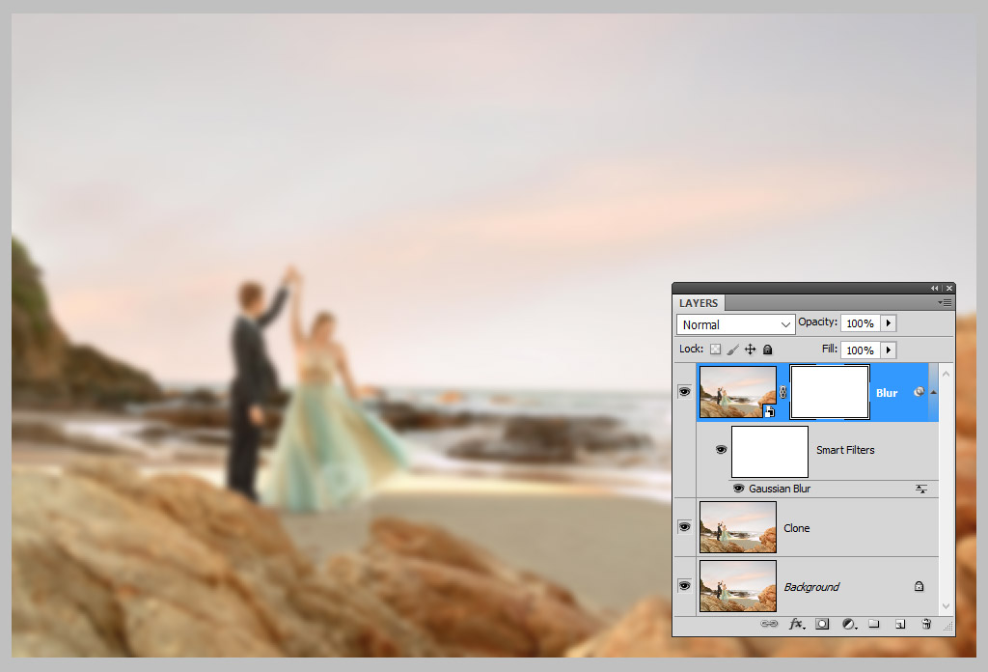Create a new layer
This screenshot has height=672, width=988.
[899, 624]
